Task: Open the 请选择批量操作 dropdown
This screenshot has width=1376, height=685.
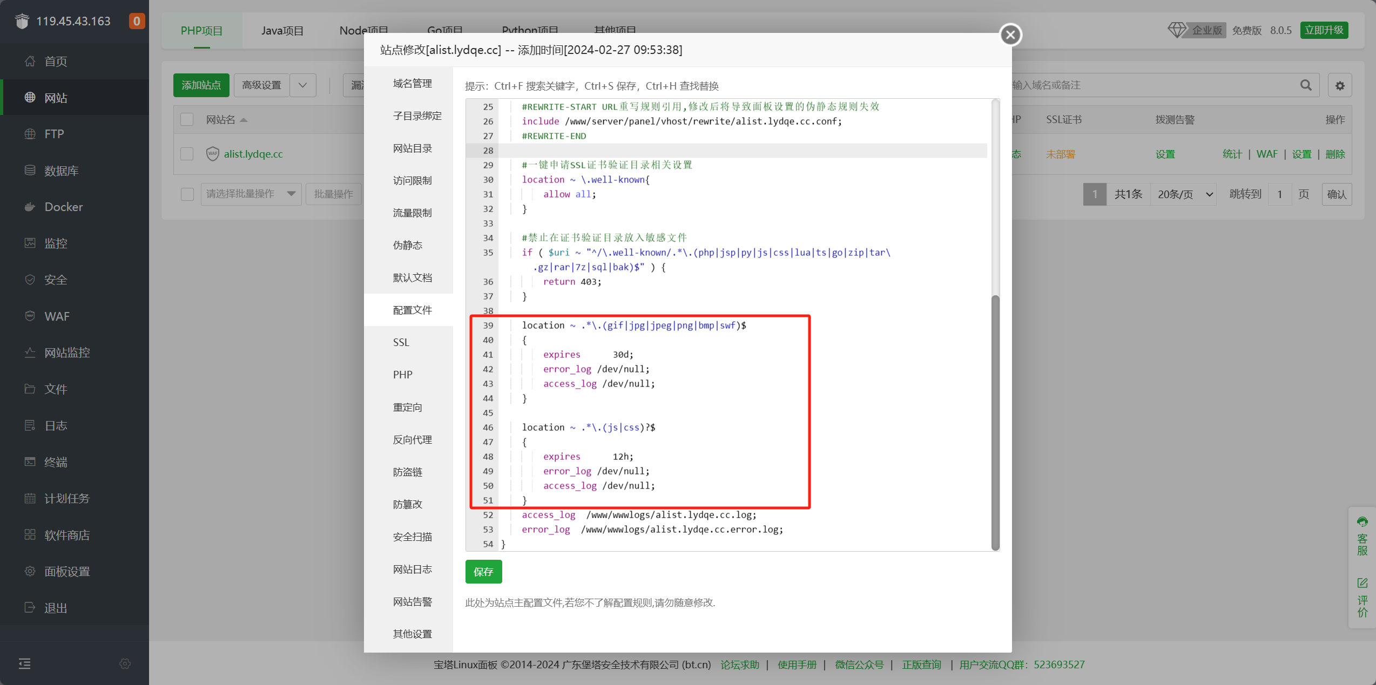Action: coord(251,194)
